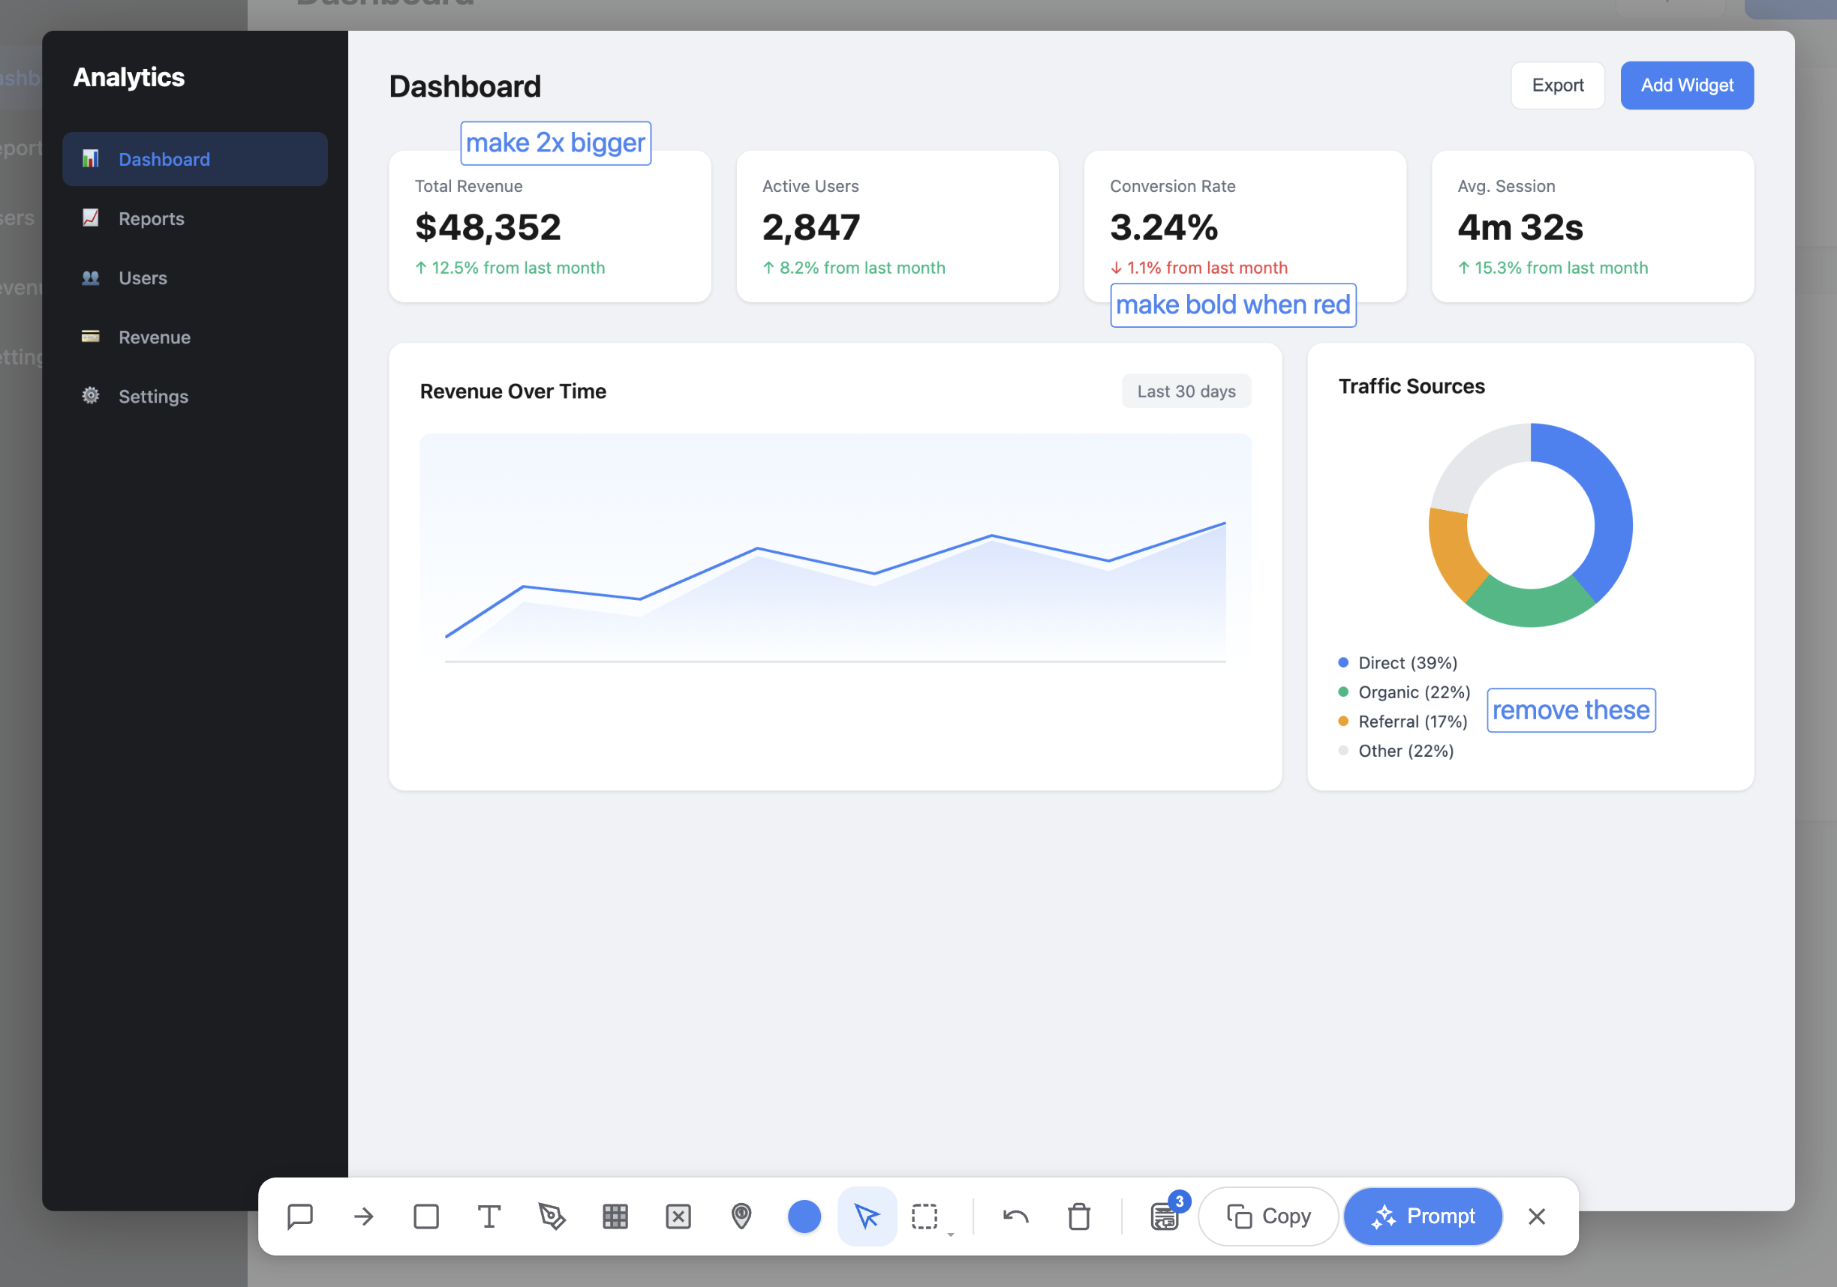Navigate to Reports in the sidebar

tap(152, 218)
